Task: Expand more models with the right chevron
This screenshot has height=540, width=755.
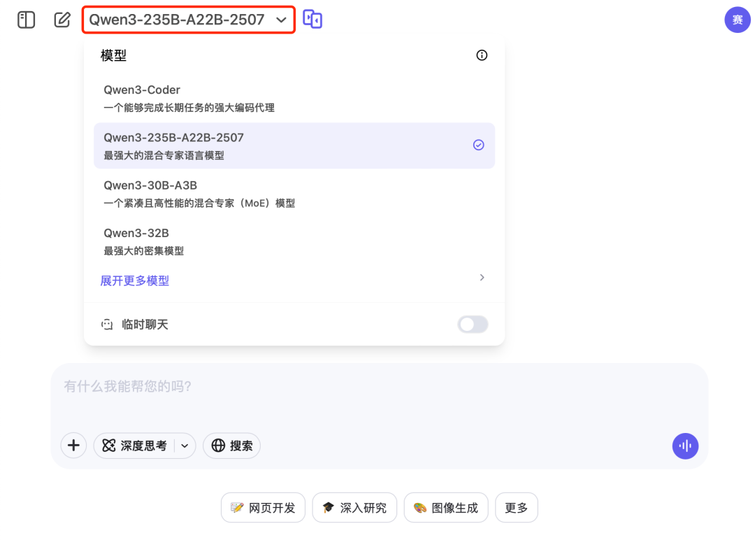Action: click(482, 278)
